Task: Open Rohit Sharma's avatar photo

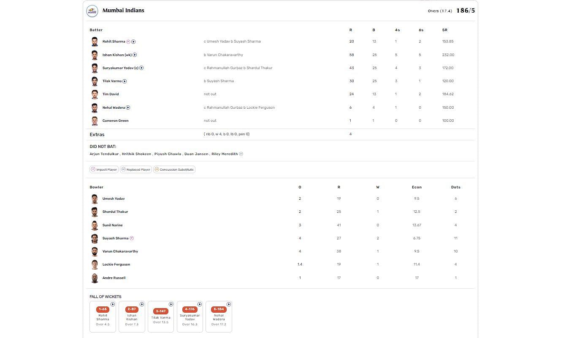Action: 95,42
